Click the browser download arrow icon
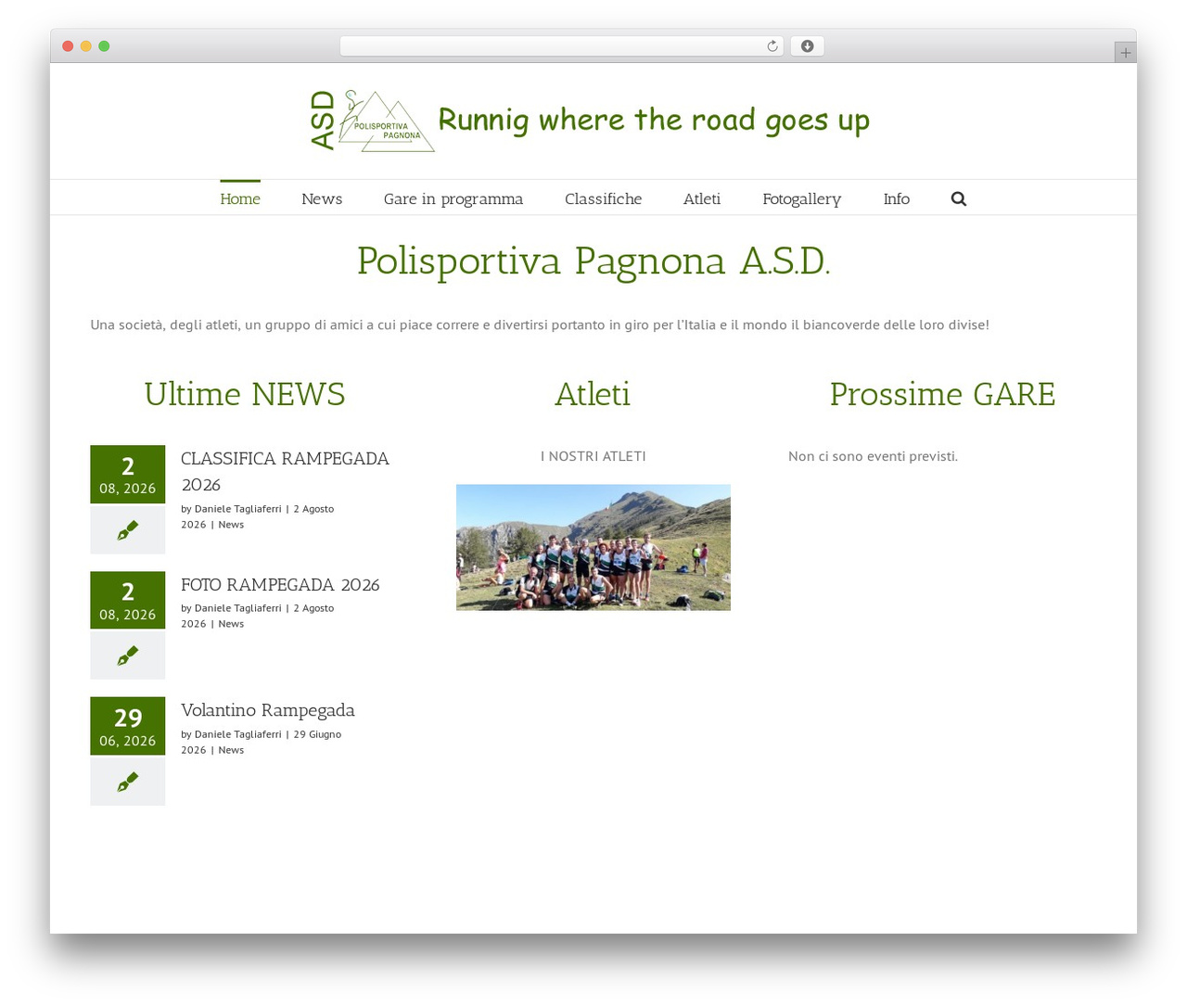This screenshot has width=1187, height=1005. [x=807, y=46]
